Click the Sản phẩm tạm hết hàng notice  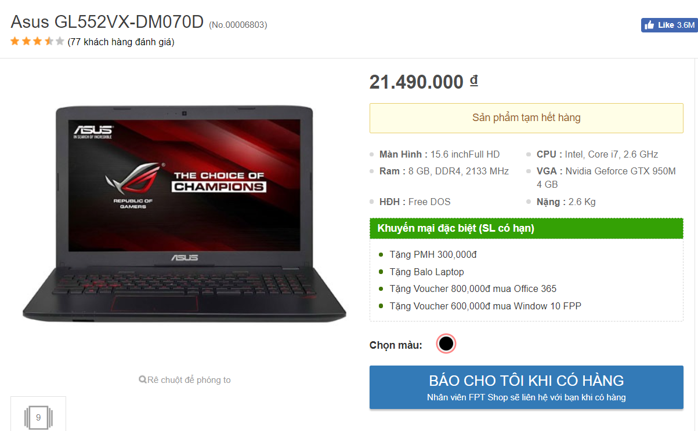526,118
